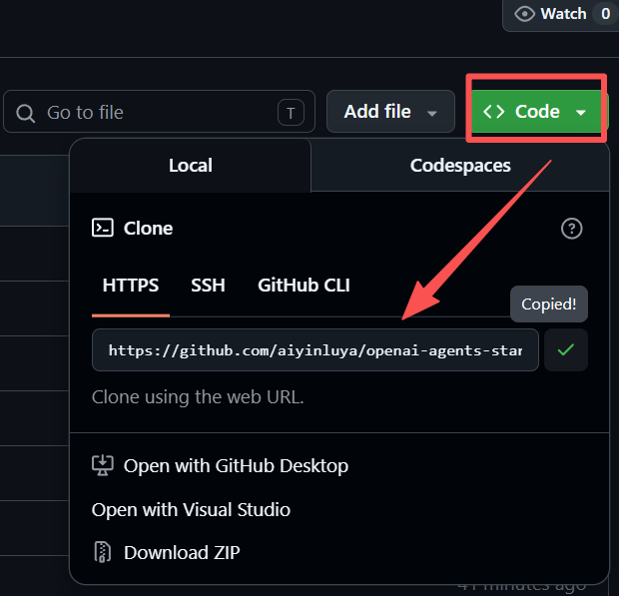Click the T keyboard shortcut badge
Viewport: 619px width, 596px height.
[291, 113]
